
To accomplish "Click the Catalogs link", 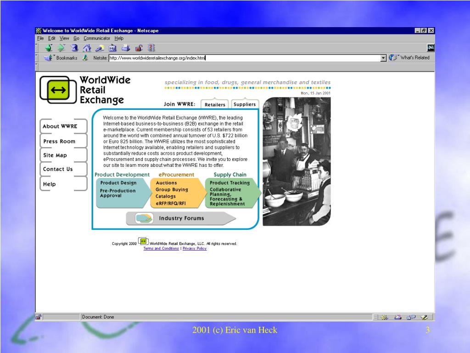I will [x=165, y=196].
